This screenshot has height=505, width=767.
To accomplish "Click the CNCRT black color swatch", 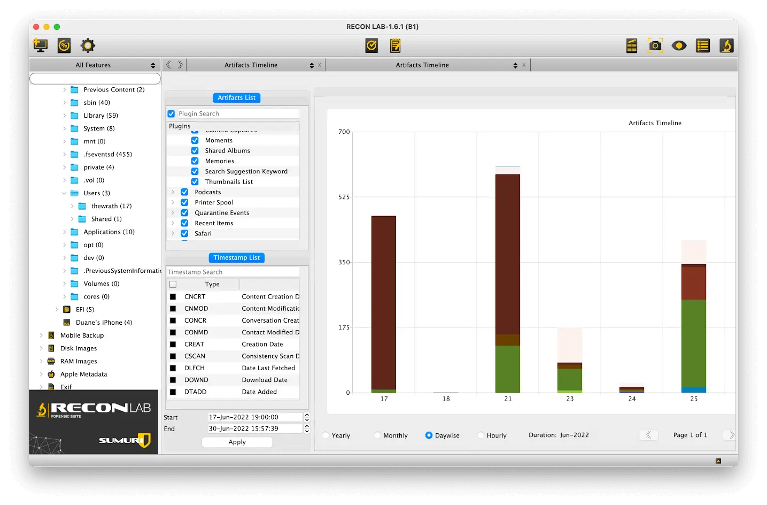I will coord(173,297).
